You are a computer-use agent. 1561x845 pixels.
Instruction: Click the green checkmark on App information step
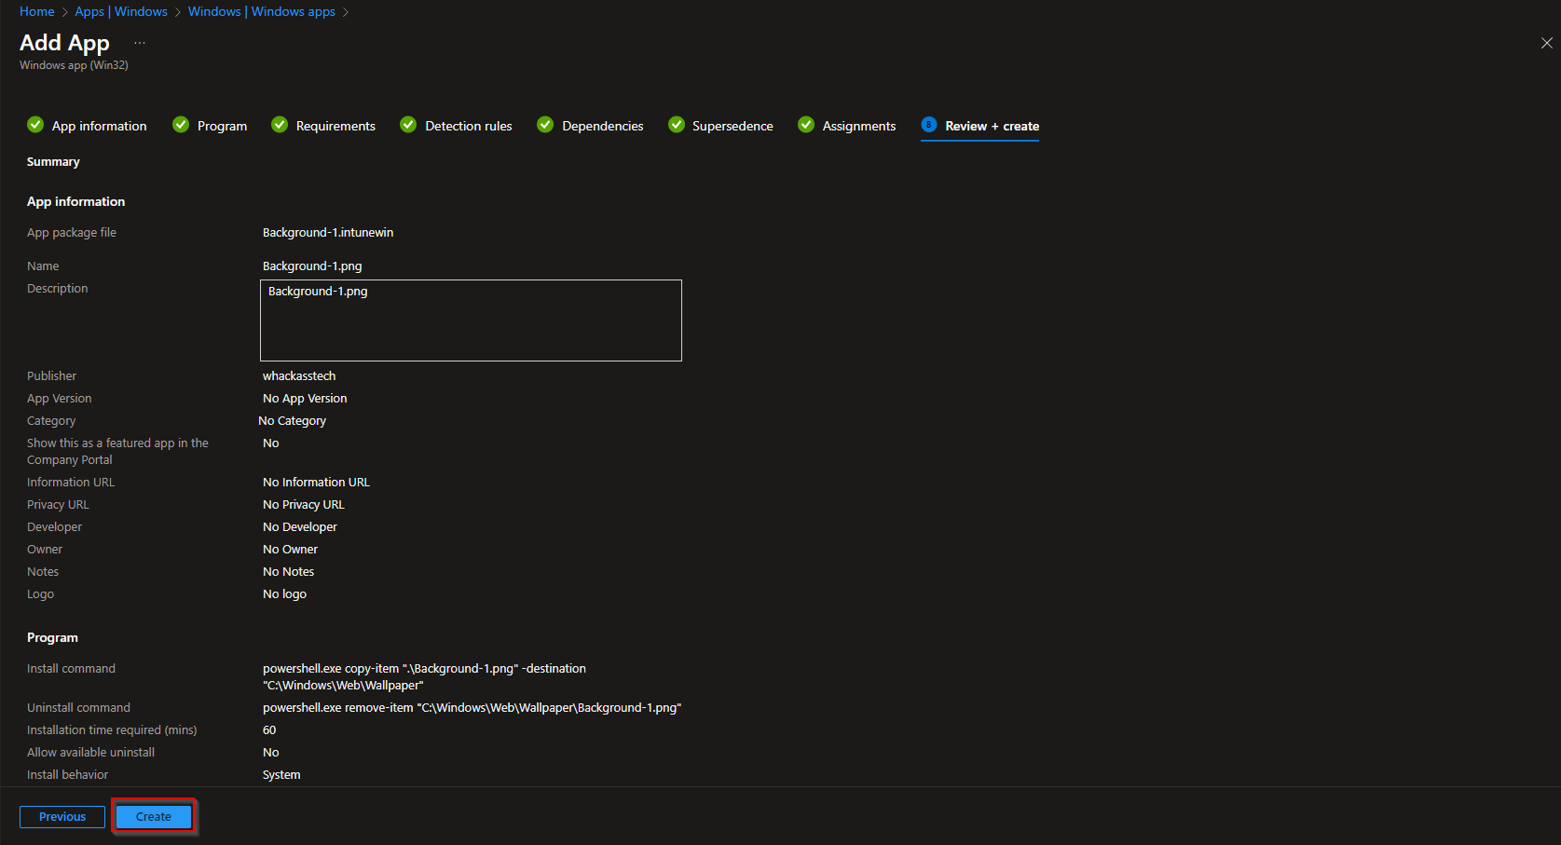(x=34, y=125)
